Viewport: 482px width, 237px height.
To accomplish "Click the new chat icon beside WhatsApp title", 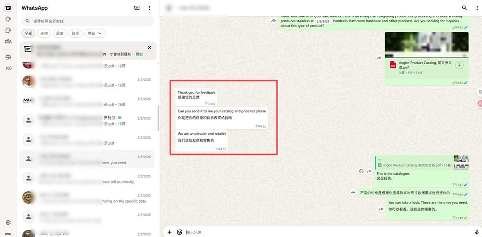I will 137,8.
